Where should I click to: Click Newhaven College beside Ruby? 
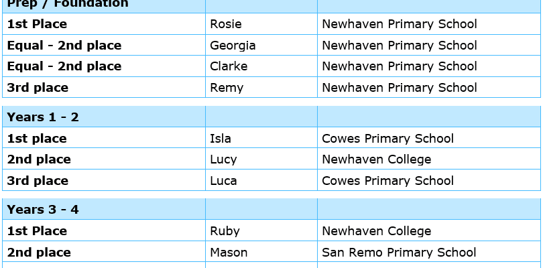[376, 231]
